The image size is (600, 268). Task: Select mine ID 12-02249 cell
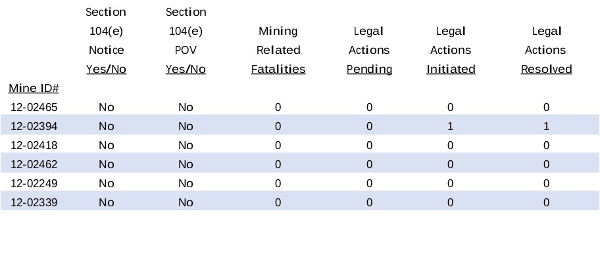(x=34, y=183)
